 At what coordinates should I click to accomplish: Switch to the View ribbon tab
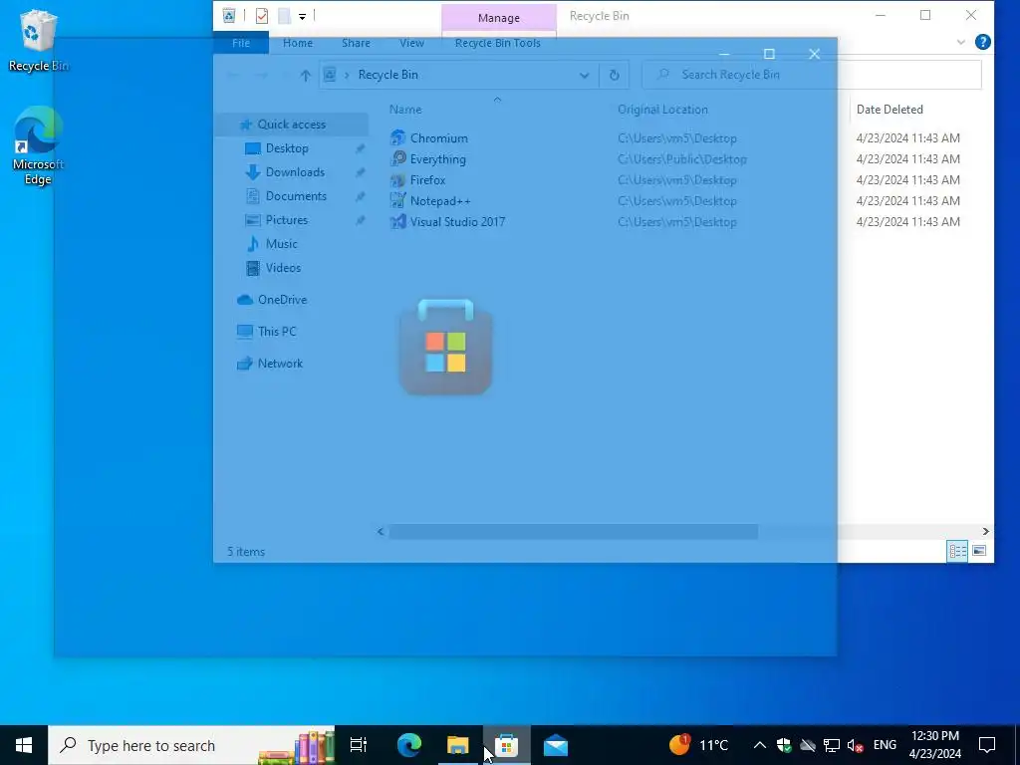click(411, 43)
